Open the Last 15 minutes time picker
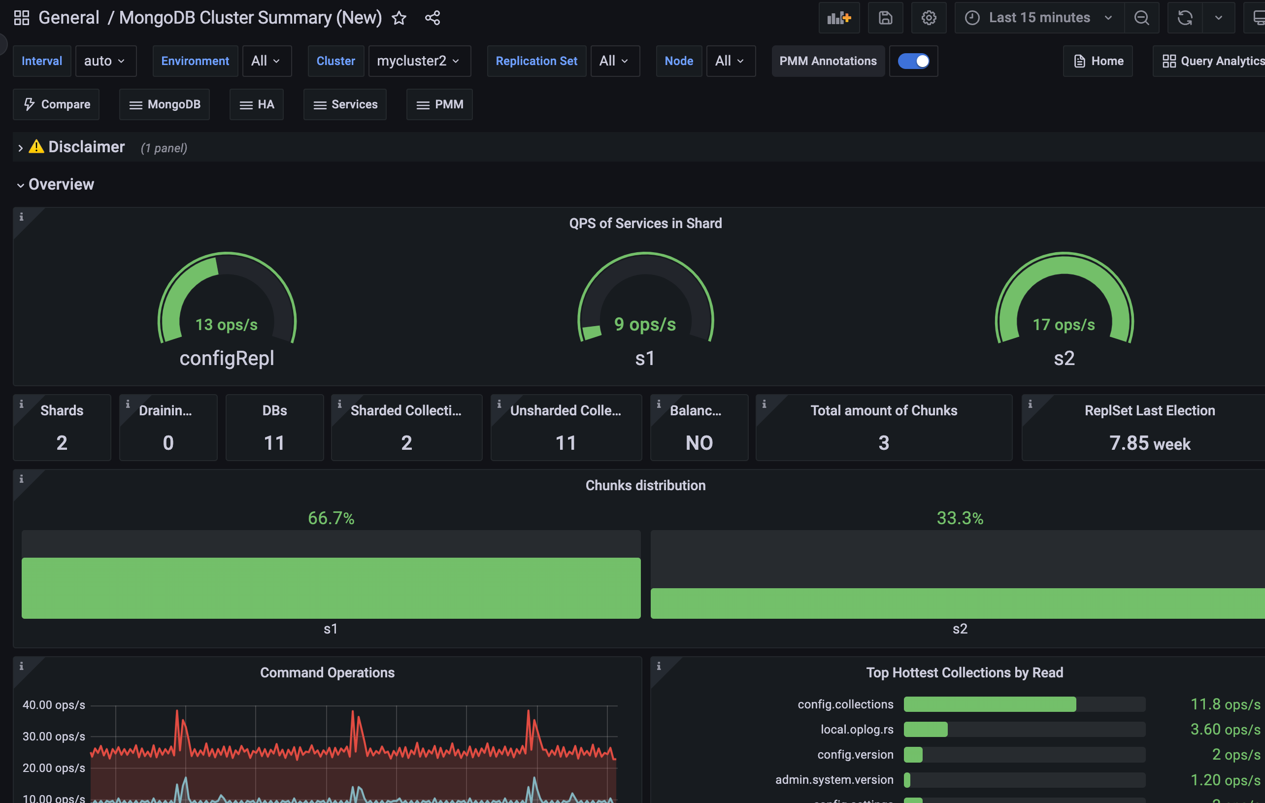This screenshot has height=803, width=1265. (1038, 18)
